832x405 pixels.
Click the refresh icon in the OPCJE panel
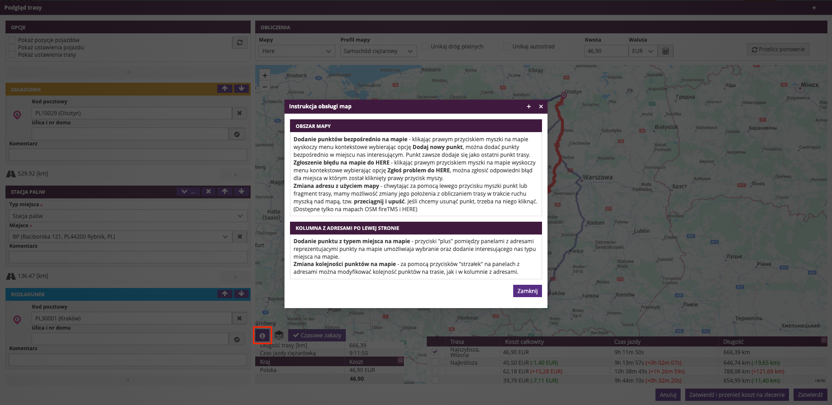click(239, 43)
